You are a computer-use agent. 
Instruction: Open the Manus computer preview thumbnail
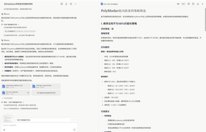point(8,118)
